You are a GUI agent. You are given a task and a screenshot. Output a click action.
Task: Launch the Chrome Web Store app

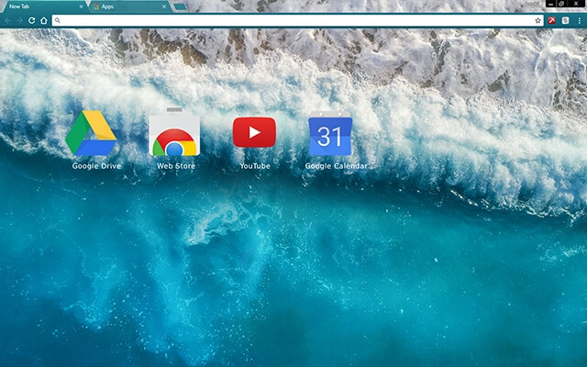coord(174,132)
